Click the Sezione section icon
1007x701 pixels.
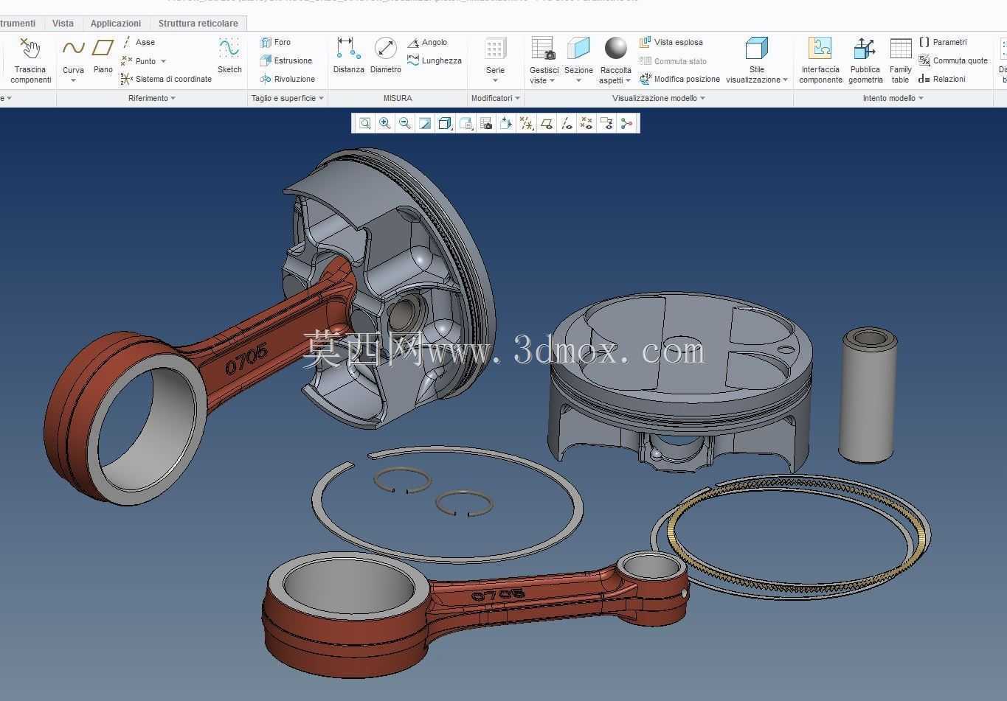[x=578, y=49]
